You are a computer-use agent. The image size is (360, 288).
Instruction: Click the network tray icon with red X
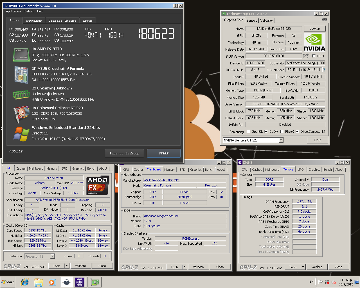327,282
